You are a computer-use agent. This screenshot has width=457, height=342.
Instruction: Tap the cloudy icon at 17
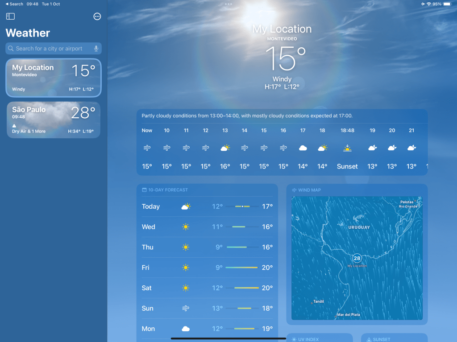(x=303, y=148)
